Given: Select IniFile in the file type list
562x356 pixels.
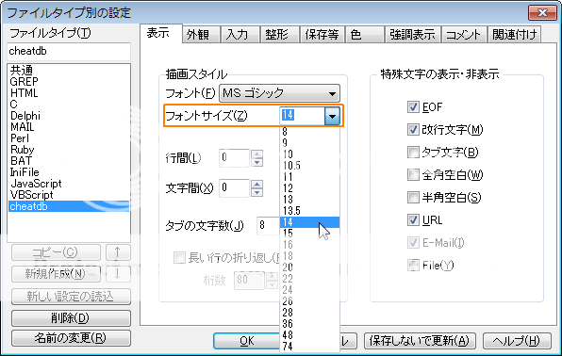Looking at the screenshot, I should click(x=69, y=172).
